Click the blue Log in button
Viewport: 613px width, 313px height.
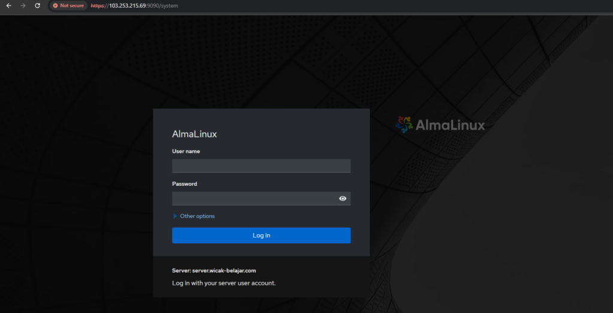pyautogui.click(x=261, y=235)
